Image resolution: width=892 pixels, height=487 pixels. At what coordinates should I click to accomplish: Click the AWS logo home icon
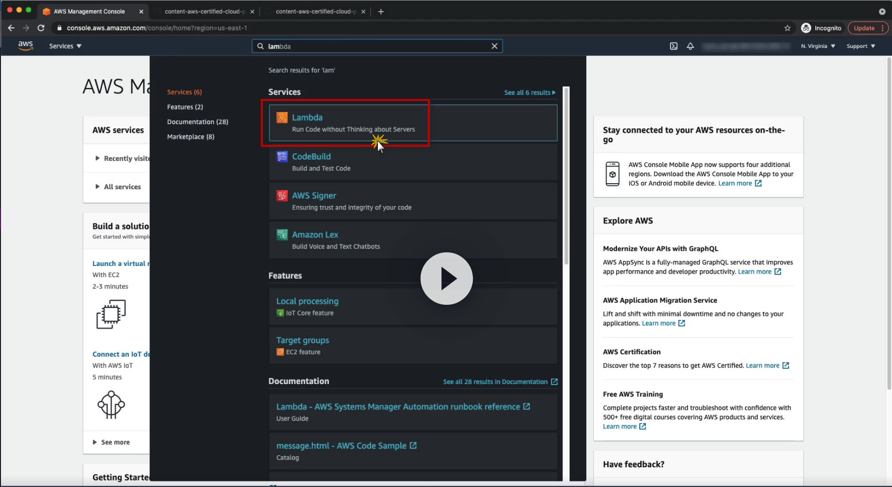26,45
